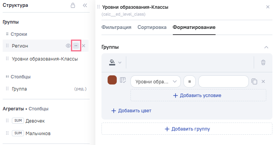277x145 pixels.
Task: Collapse the Структура panel with double chevron
Action: click(x=85, y=5)
